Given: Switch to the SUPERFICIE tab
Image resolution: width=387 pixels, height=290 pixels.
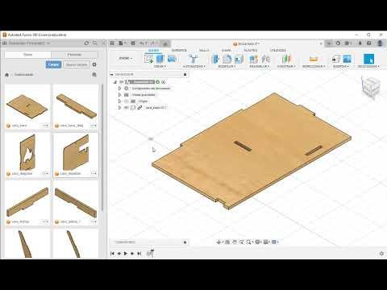Looking at the screenshot, I should pyautogui.click(x=179, y=50).
